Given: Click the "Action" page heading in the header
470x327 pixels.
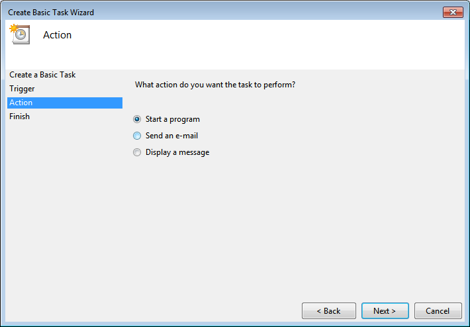Looking at the screenshot, I should 57,35.
